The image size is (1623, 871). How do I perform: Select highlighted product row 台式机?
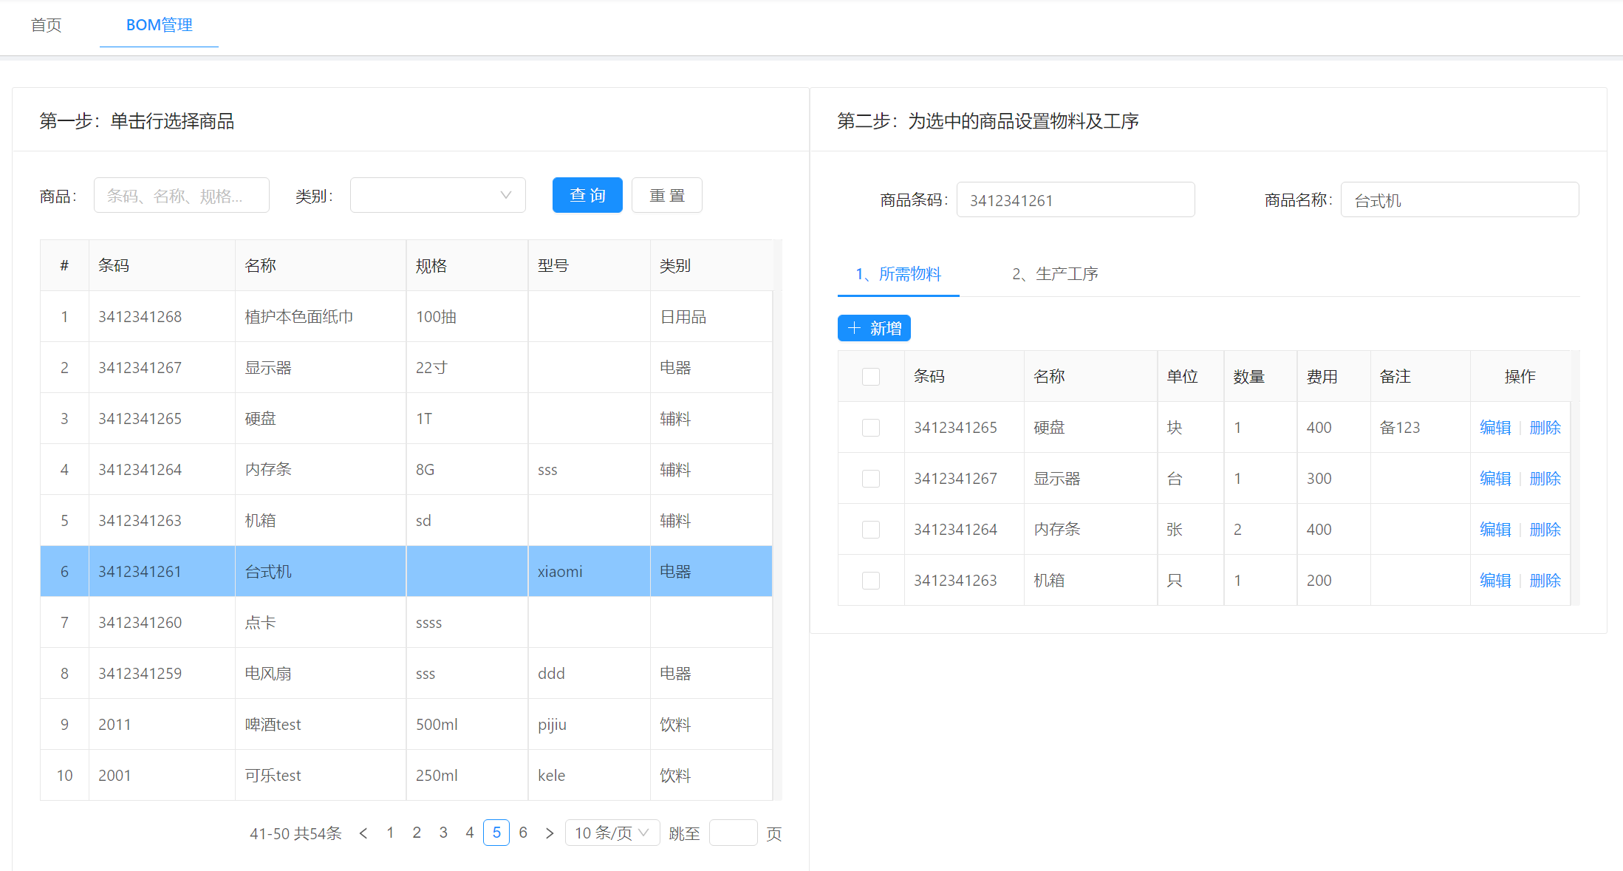click(406, 572)
